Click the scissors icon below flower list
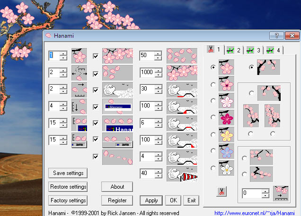Viewport: 301px width, 216px height. click(221, 191)
